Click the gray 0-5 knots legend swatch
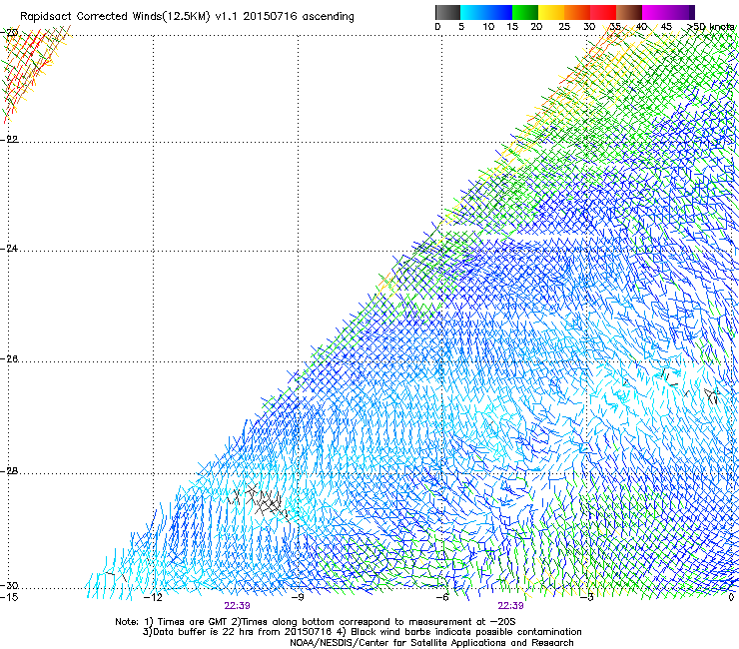The image size is (739, 649). [x=447, y=12]
